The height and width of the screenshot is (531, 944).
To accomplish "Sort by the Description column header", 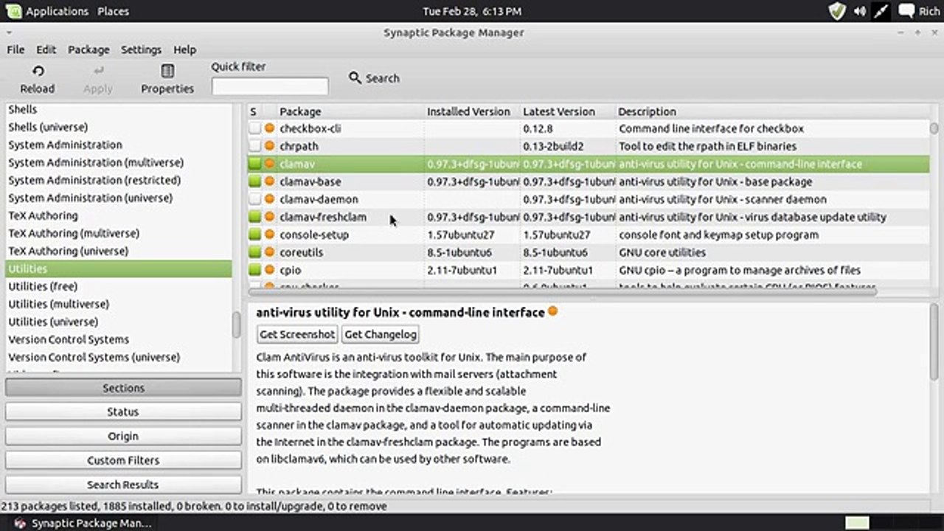I will point(772,111).
